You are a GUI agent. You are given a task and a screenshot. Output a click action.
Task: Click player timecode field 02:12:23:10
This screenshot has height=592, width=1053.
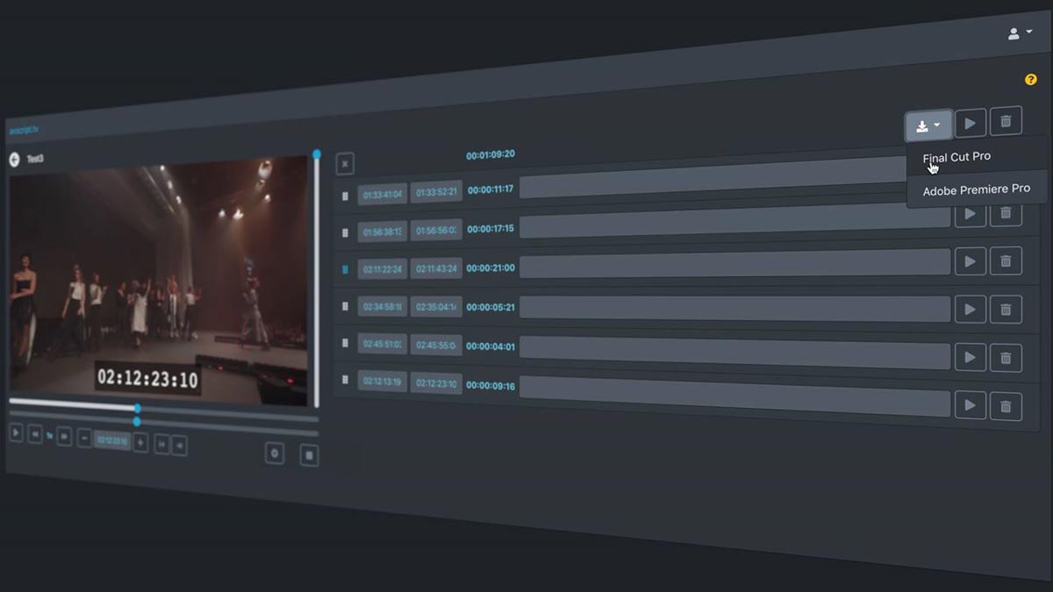point(112,440)
